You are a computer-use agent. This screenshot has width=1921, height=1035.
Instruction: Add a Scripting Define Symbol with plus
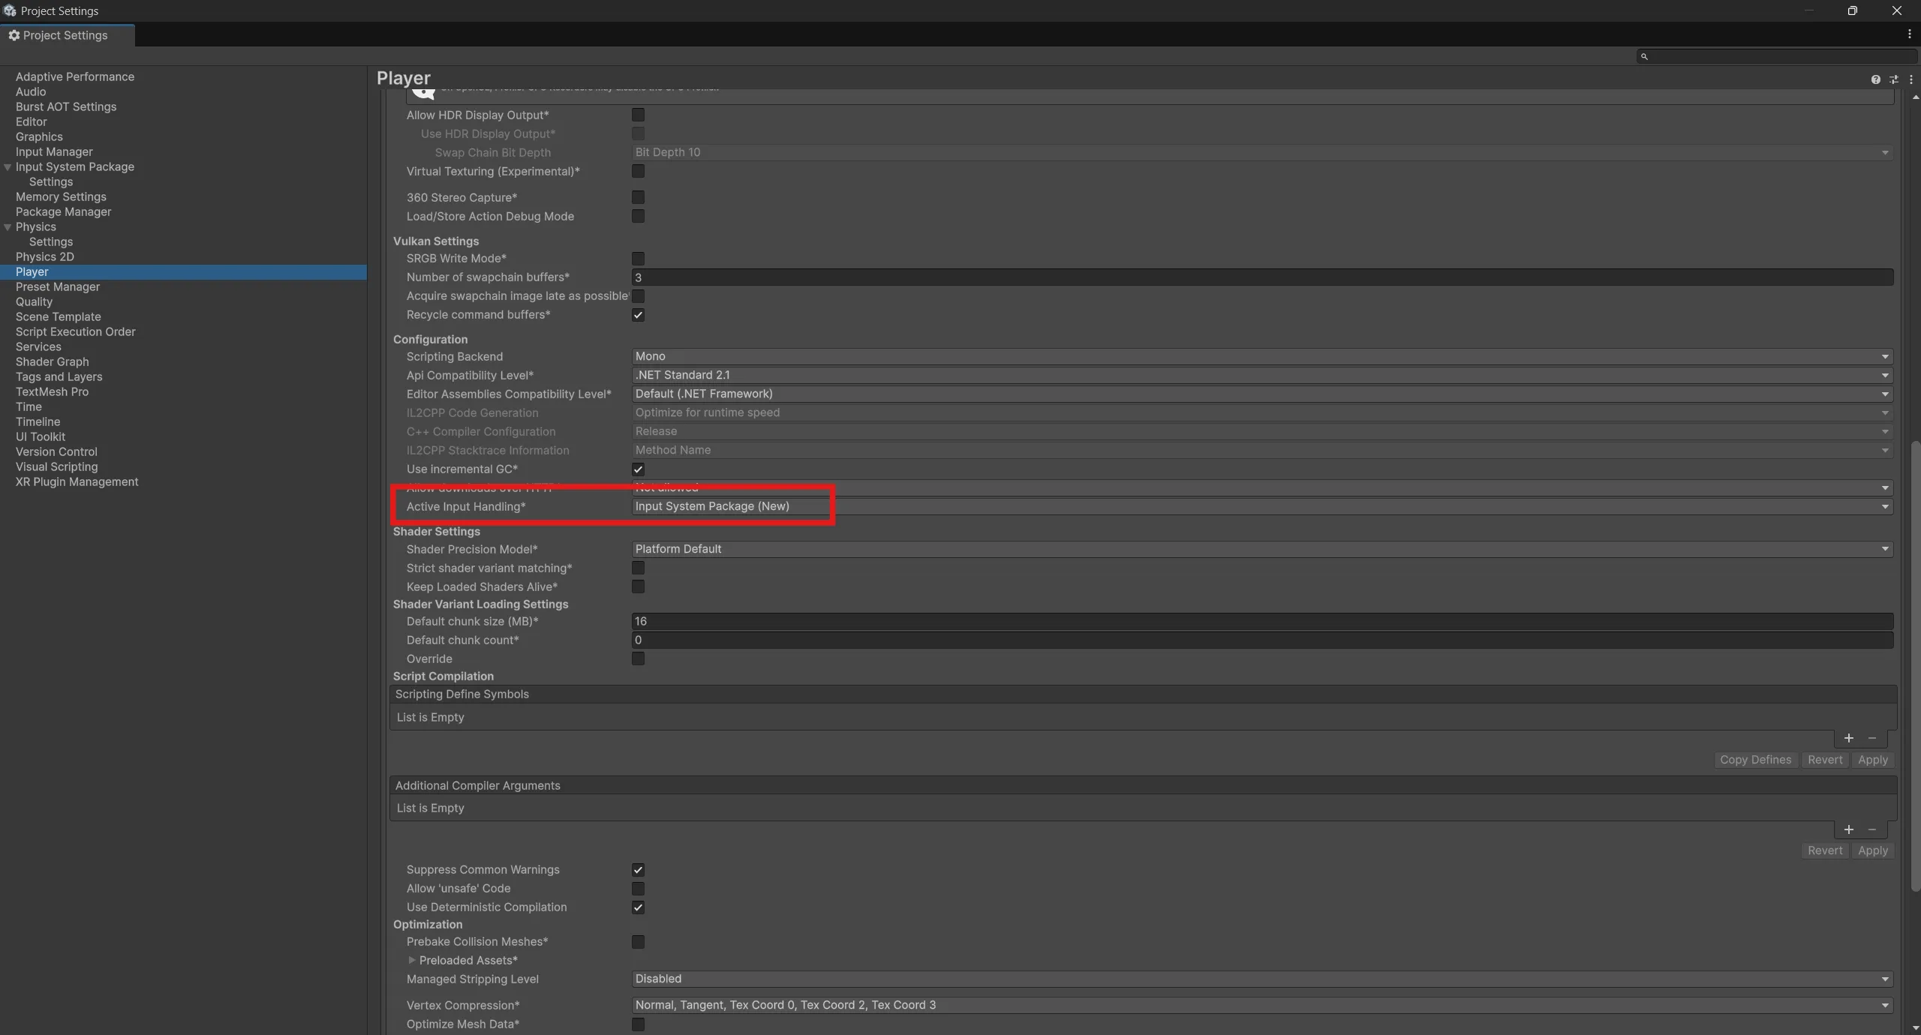(x=1848, y=739)
